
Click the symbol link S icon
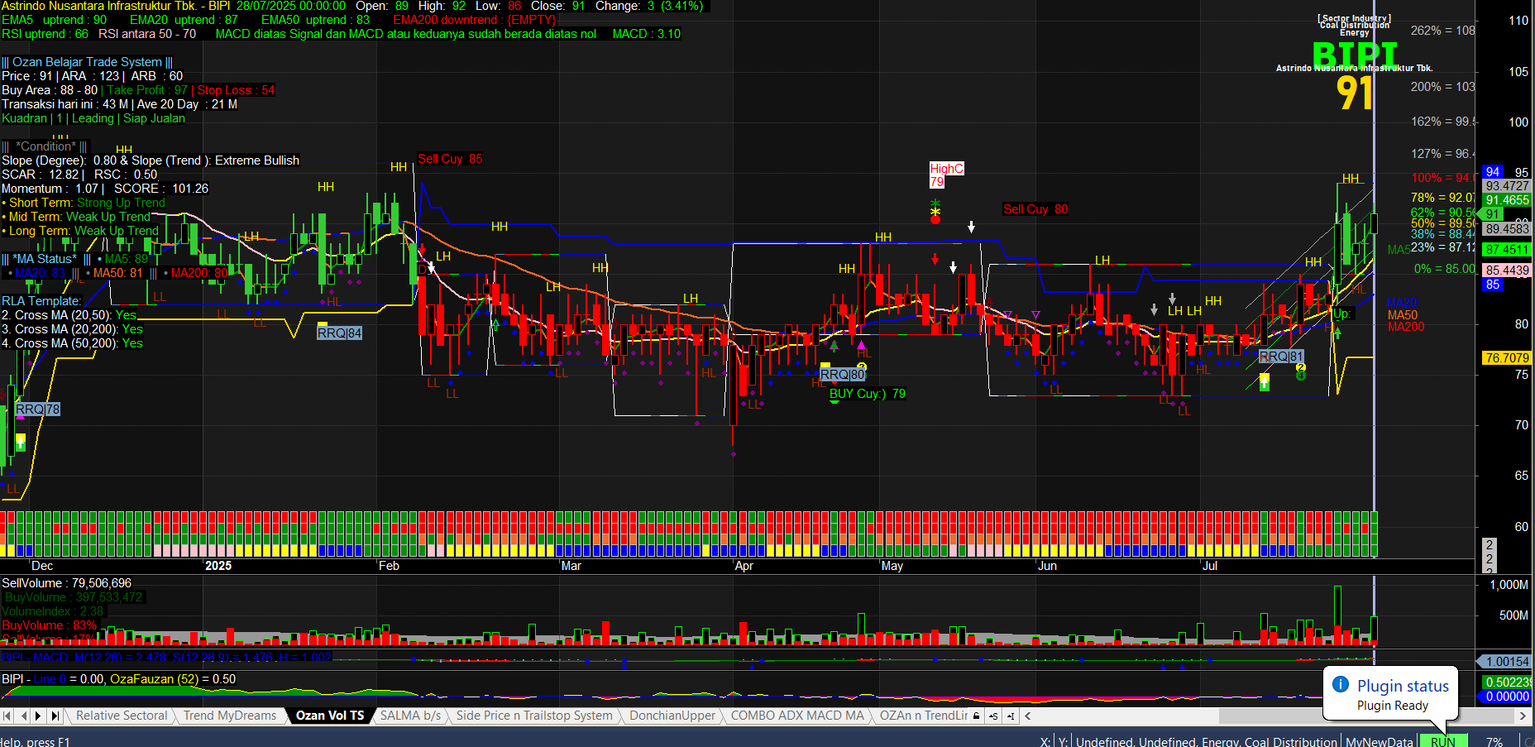[992, 716]
